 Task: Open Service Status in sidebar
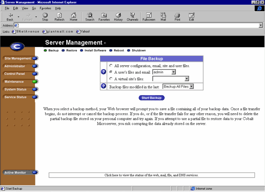(x=20, y=97)
